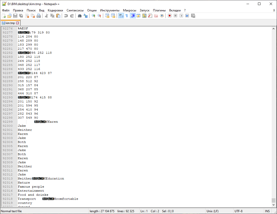The height and width of the screenshot is (214, 277).
Task: Open the User Defined Language dialog icon
Action: pos(138,16)
